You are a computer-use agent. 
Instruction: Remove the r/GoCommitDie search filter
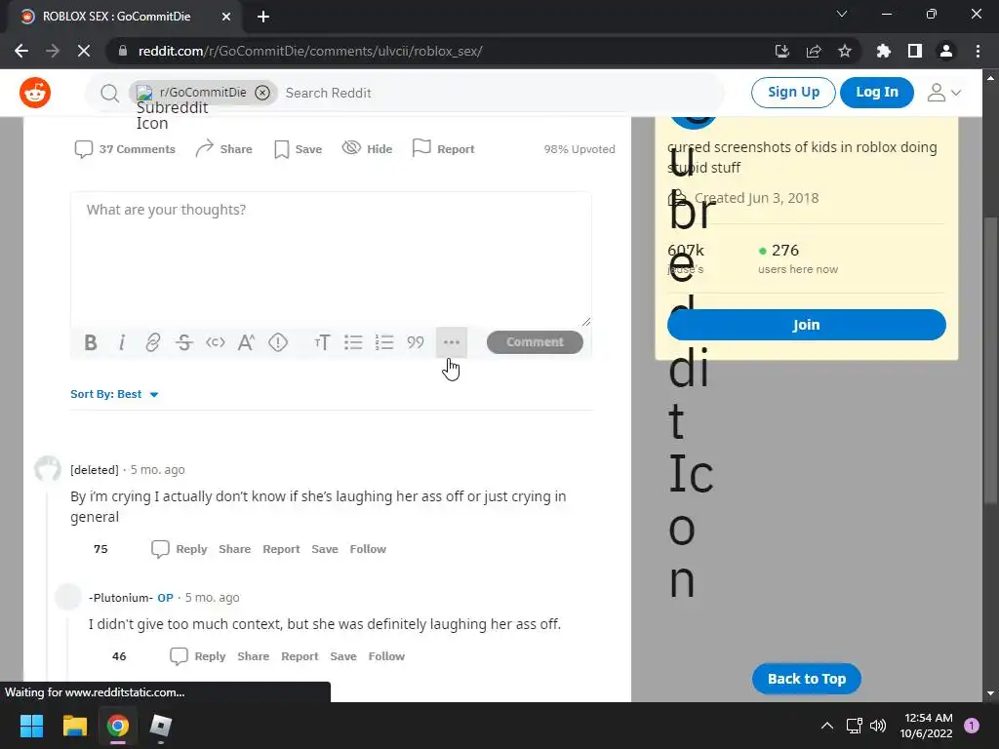click(261, 93)
